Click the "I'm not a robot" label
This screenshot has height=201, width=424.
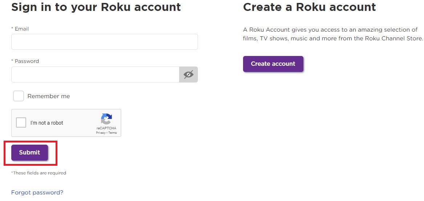pyautogui.click(x=47, y=123)
